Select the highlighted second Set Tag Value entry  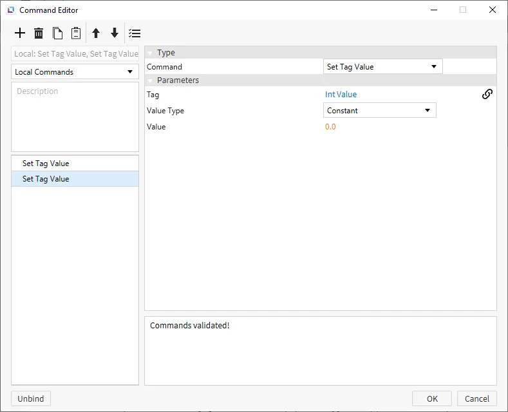[x=46, y=179]
